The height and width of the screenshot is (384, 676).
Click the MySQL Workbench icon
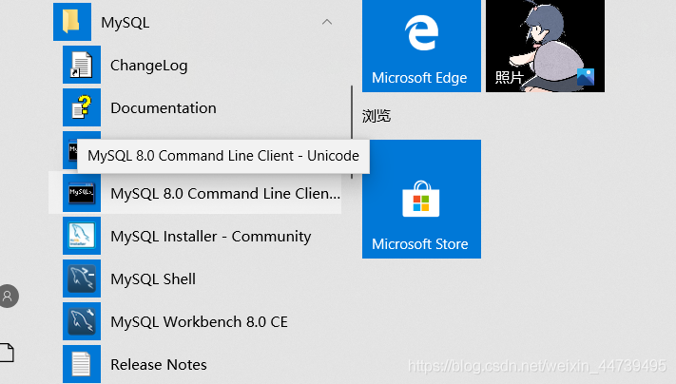click(x=81, y=322)
